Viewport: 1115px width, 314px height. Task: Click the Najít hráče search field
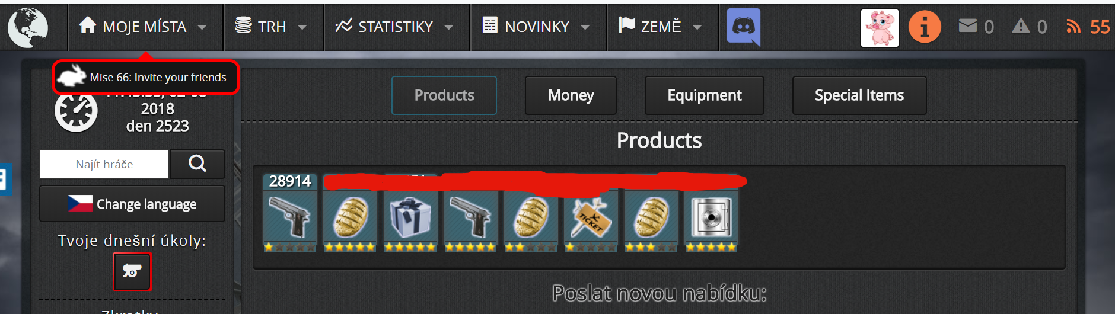pos(104,164)
